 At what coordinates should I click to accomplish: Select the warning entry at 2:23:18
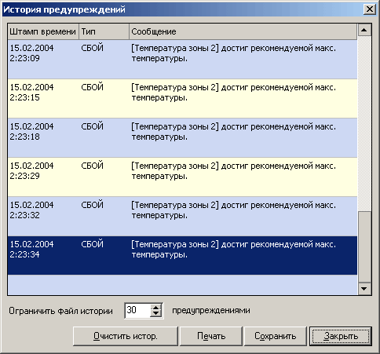tap(182, 138)
